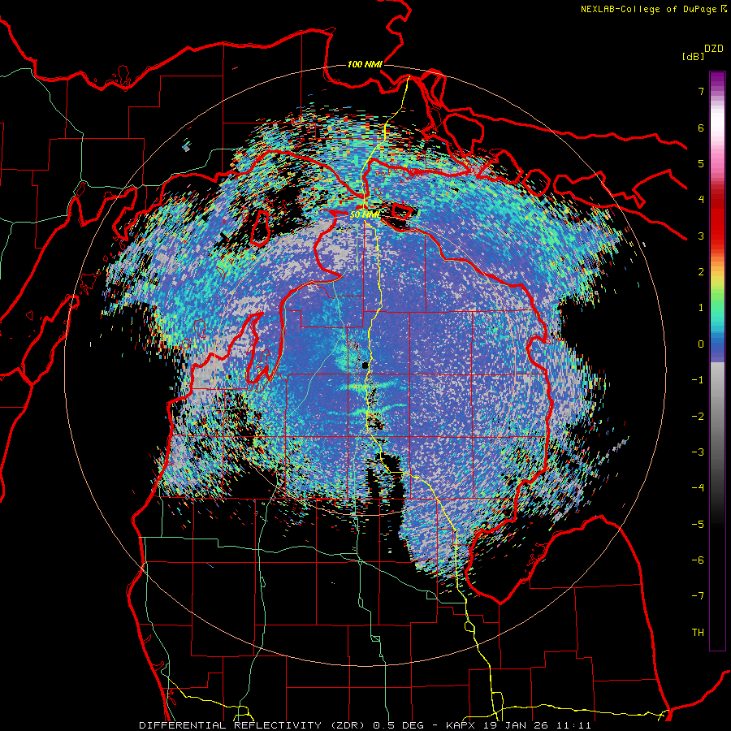Click the 50 NMI range ring label

pos(364,214)
